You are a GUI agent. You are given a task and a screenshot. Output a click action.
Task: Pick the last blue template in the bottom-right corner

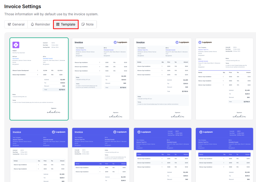pyautogui.click(x=224, y=153)
